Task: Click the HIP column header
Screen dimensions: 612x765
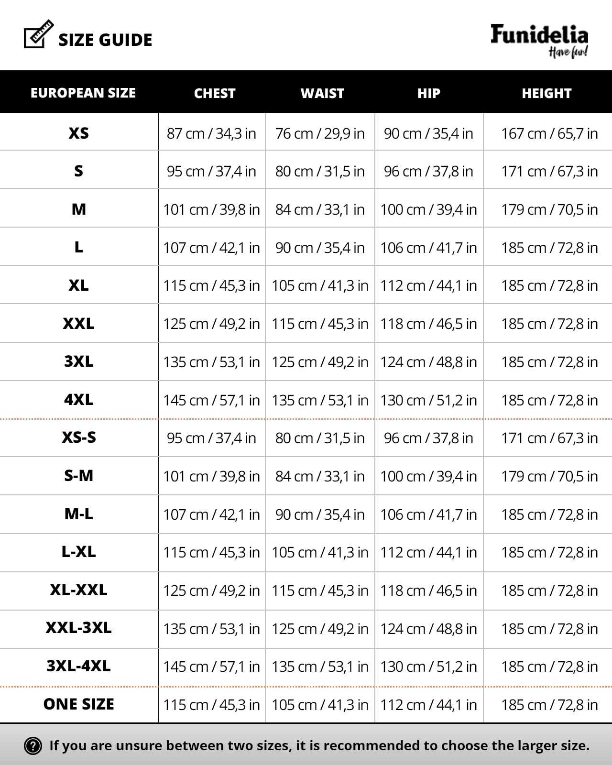Action: 428,93
